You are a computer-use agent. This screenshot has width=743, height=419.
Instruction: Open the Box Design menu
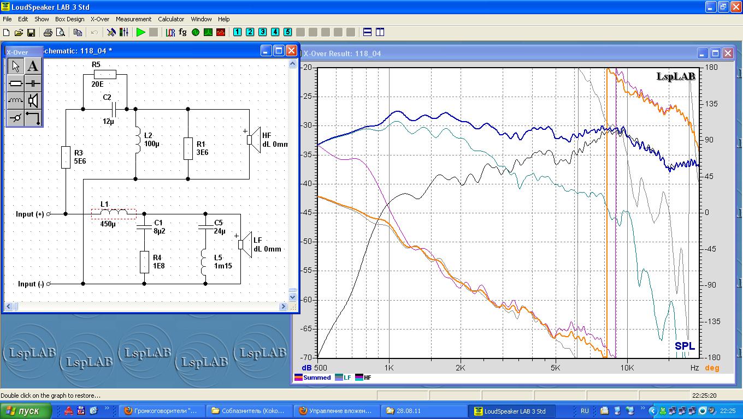[70, 19]
